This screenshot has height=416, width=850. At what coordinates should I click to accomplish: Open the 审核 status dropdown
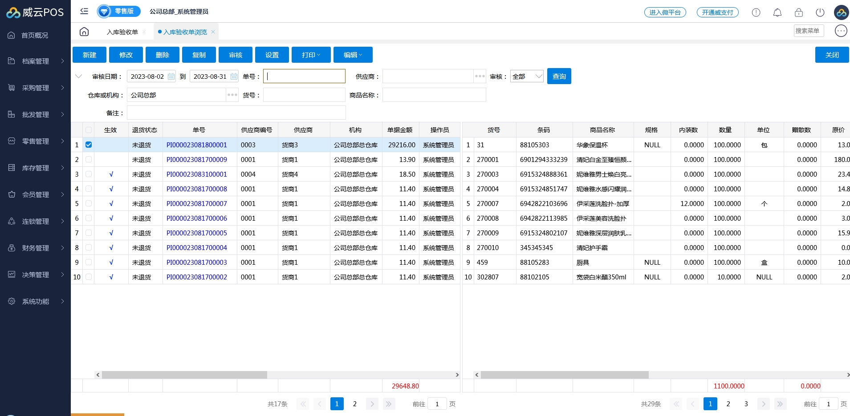pyautogui.click(x=527, y=77)
